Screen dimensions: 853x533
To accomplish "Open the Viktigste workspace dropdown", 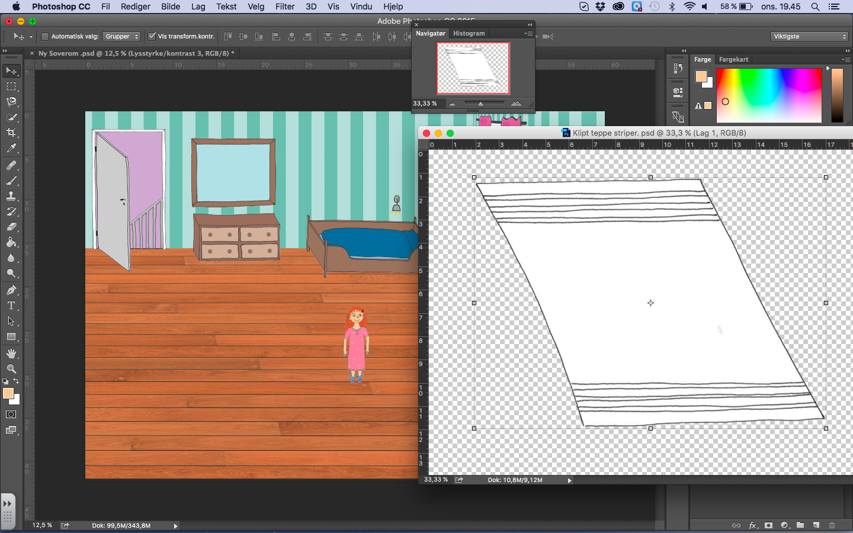I will tap(810, 37).
